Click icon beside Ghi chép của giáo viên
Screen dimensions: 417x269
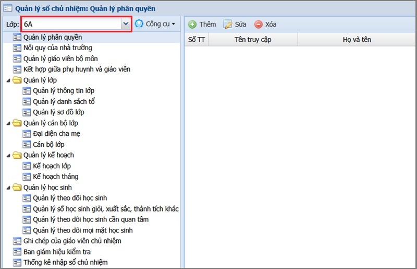[17, 241]
